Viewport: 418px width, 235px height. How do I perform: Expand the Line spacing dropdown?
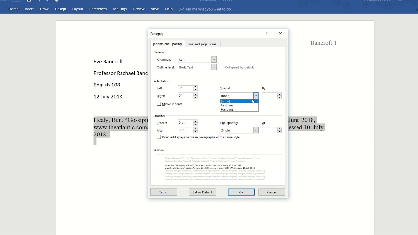tap(256, 130)
